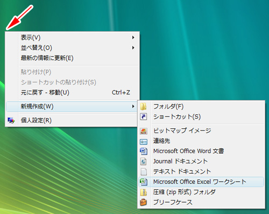Click the greyed ショートカットの貼り付け(S) entry
The width and height of the screenshot is (269, 214).
tap(72, 82)
